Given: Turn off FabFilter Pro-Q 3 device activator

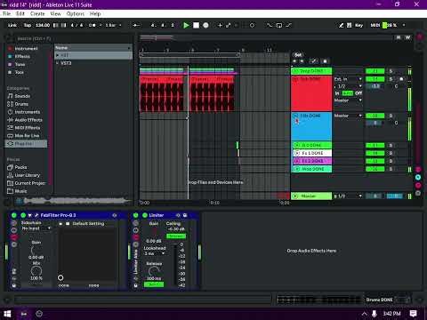Looking at the screenshot, I should pyautogui.click(x=23, y=215).
